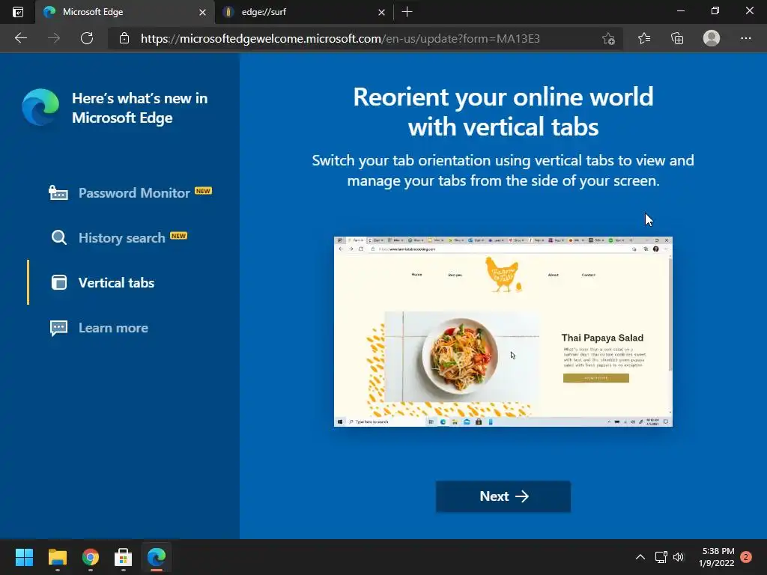The width and height of the screenshot is (767, 575).
Task: Open Microsoft Store from taskbar
Action: point(124,557)
